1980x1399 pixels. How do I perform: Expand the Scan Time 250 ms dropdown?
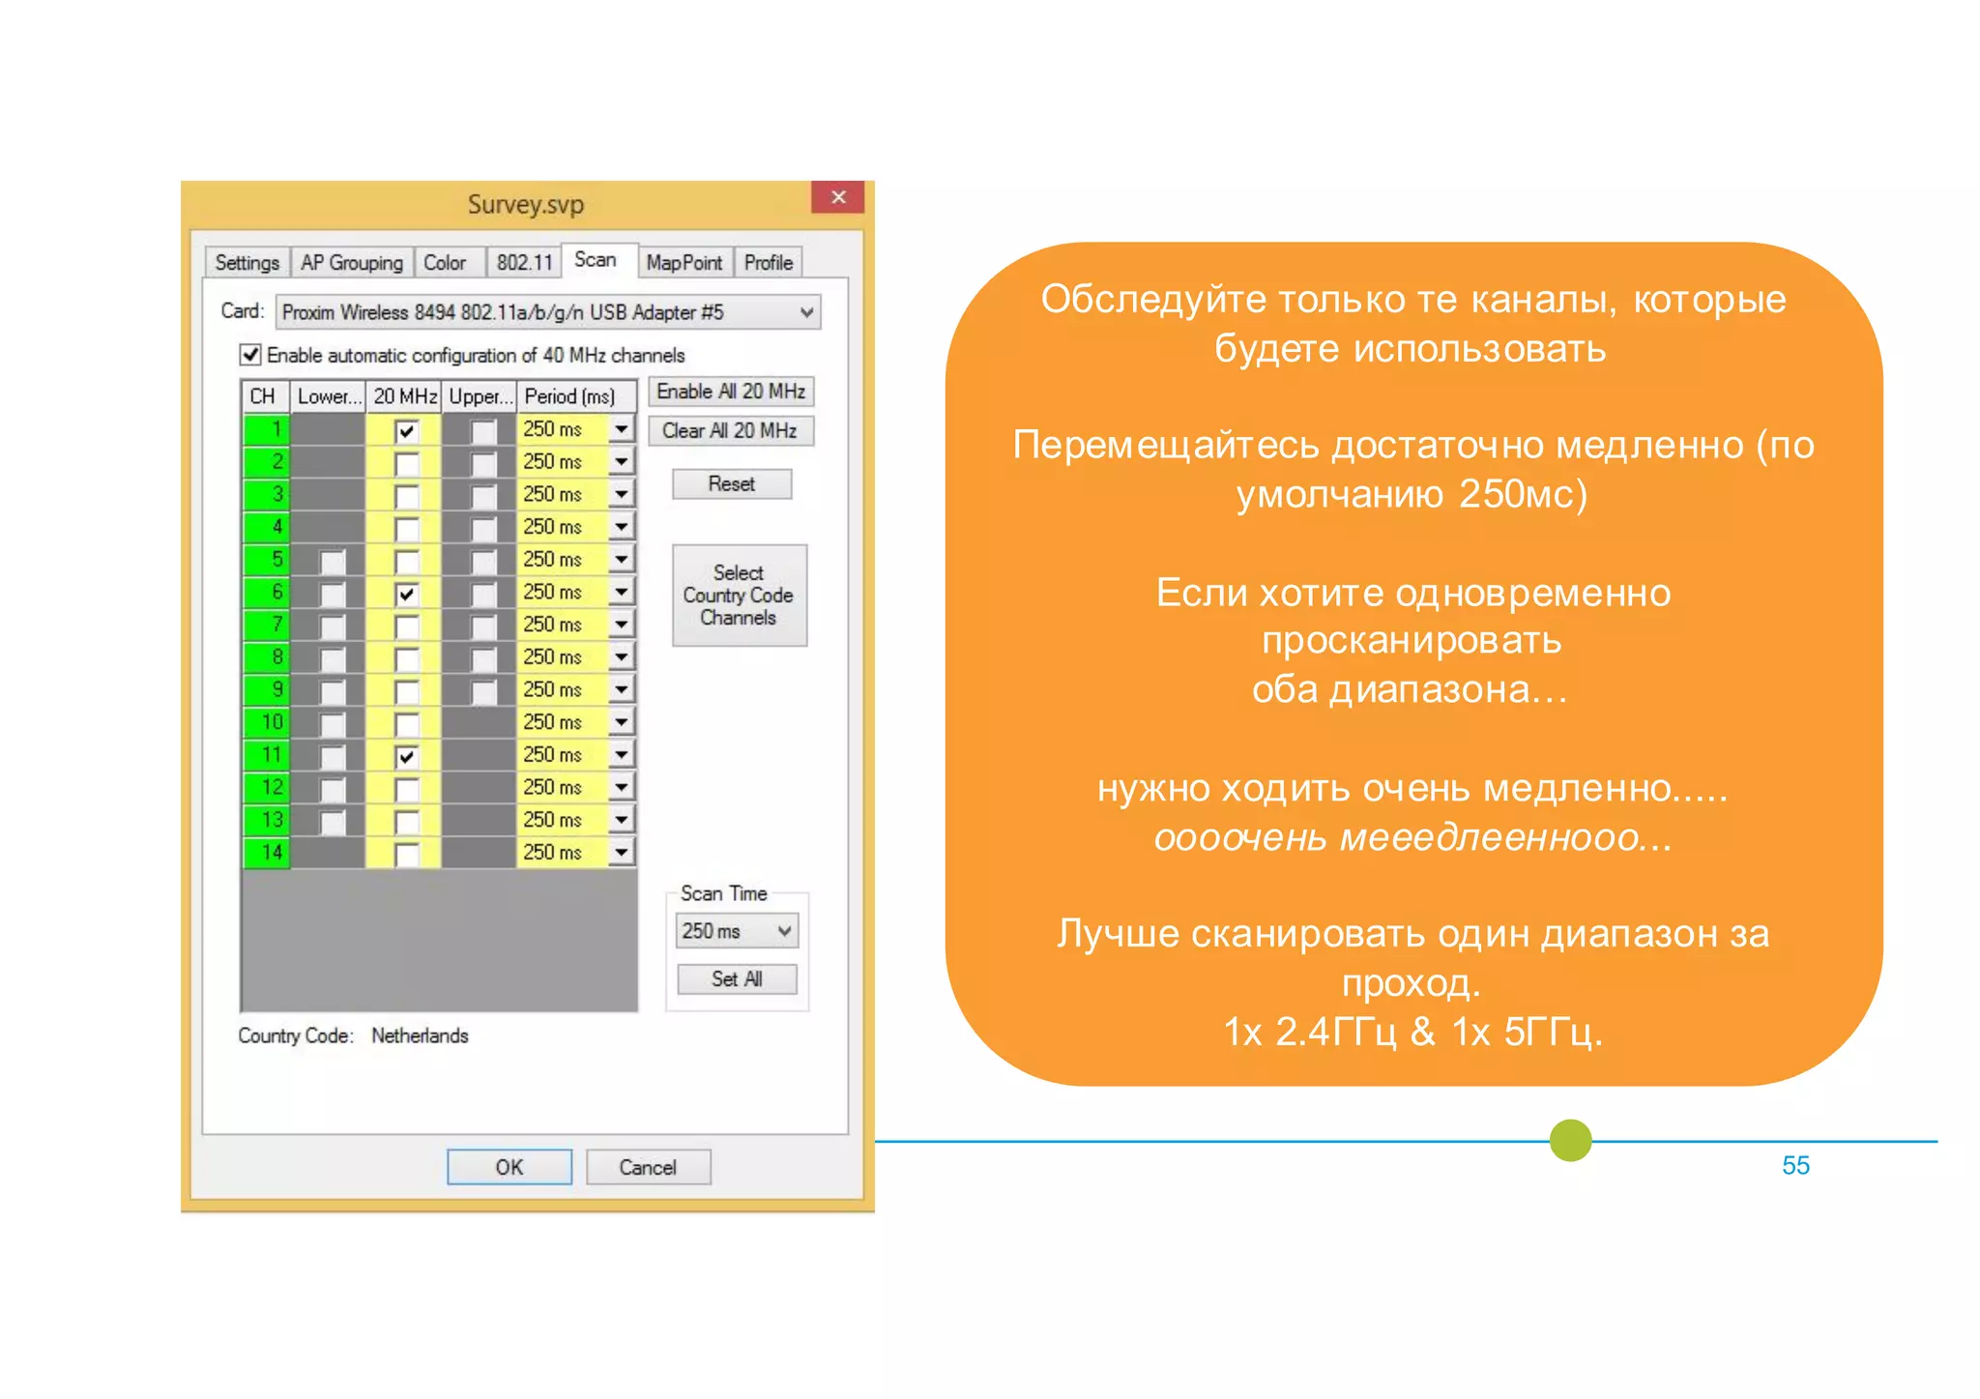point(784,931)
